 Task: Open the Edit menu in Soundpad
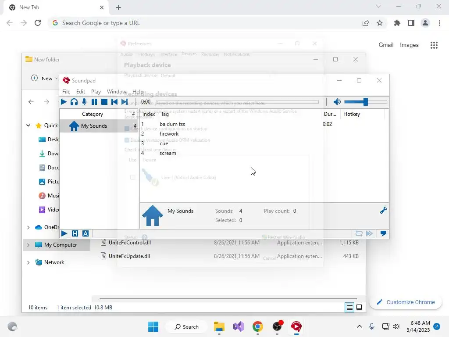tap(81, 91)
